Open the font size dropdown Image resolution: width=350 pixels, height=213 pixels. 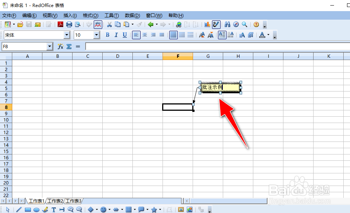coord(96,35)
